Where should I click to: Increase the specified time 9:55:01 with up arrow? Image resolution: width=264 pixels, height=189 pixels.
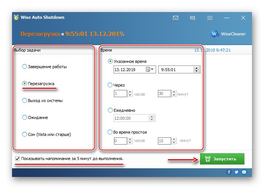point(196,68)
